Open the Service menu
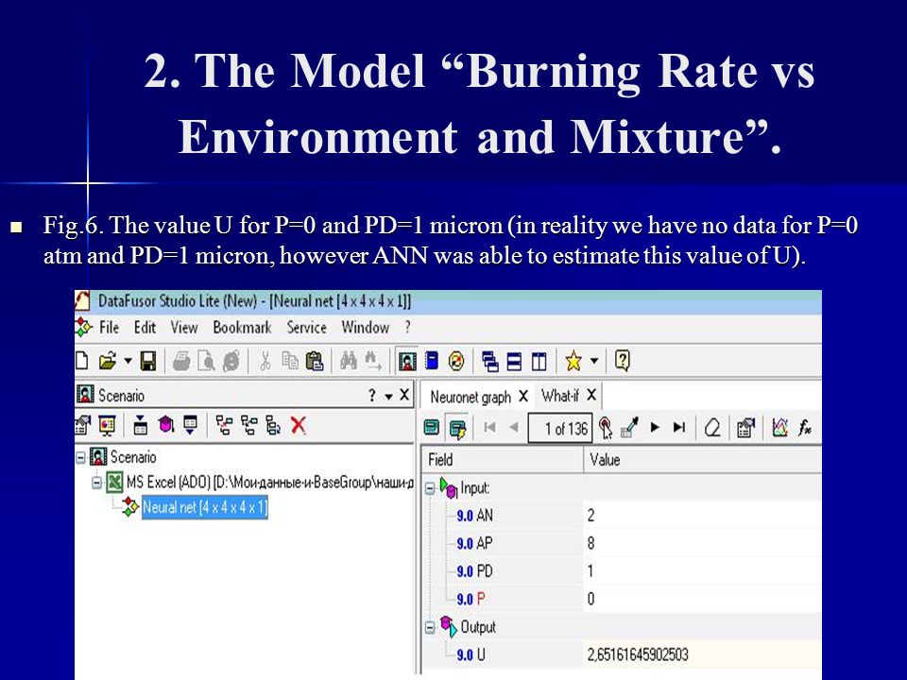This screenshot has width=907, height=680. pyautogui.click(x=306, y=328)
